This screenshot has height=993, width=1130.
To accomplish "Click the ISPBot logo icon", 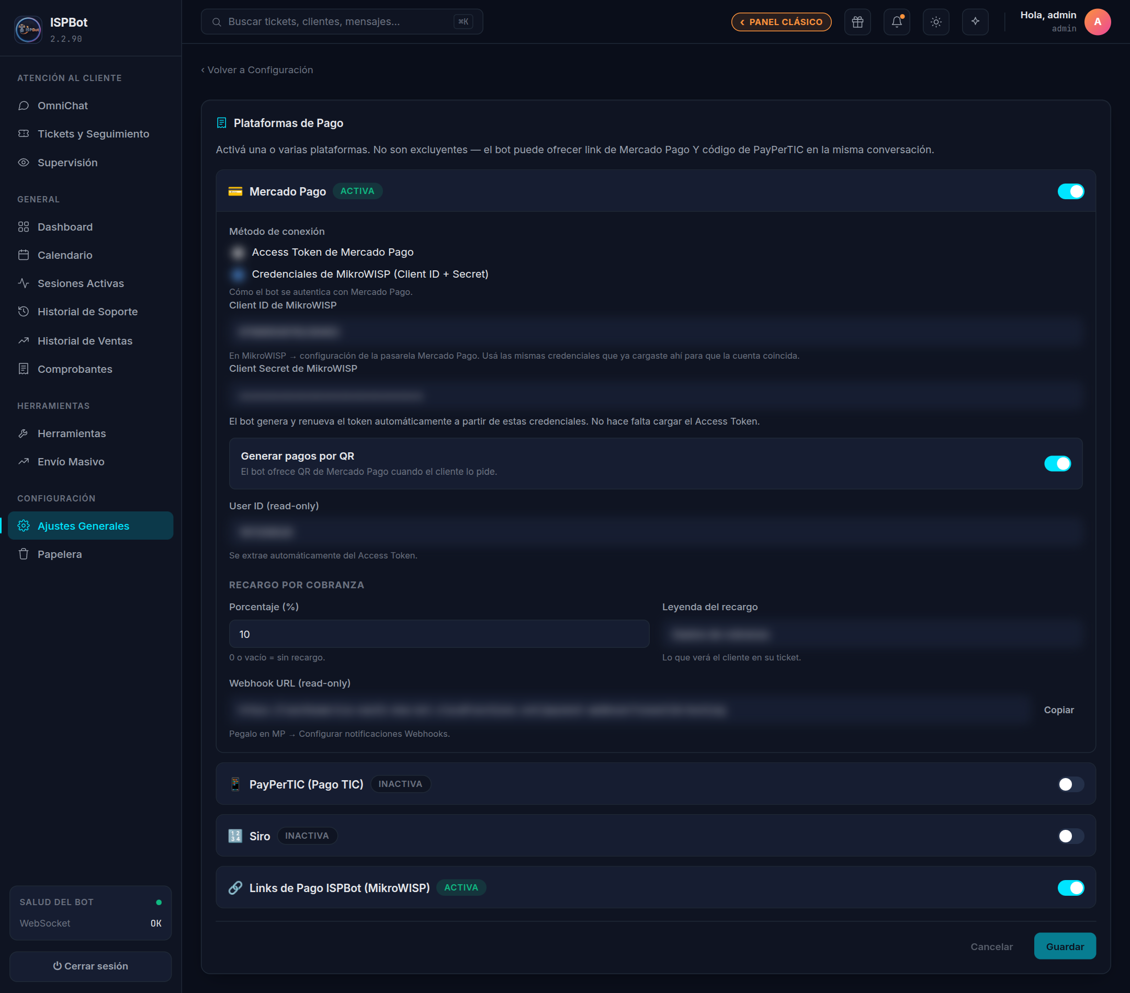I will click(28, 29).
